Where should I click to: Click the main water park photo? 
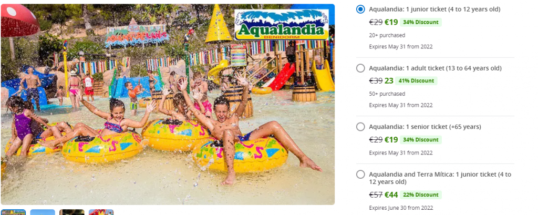[x=168, y=105]
